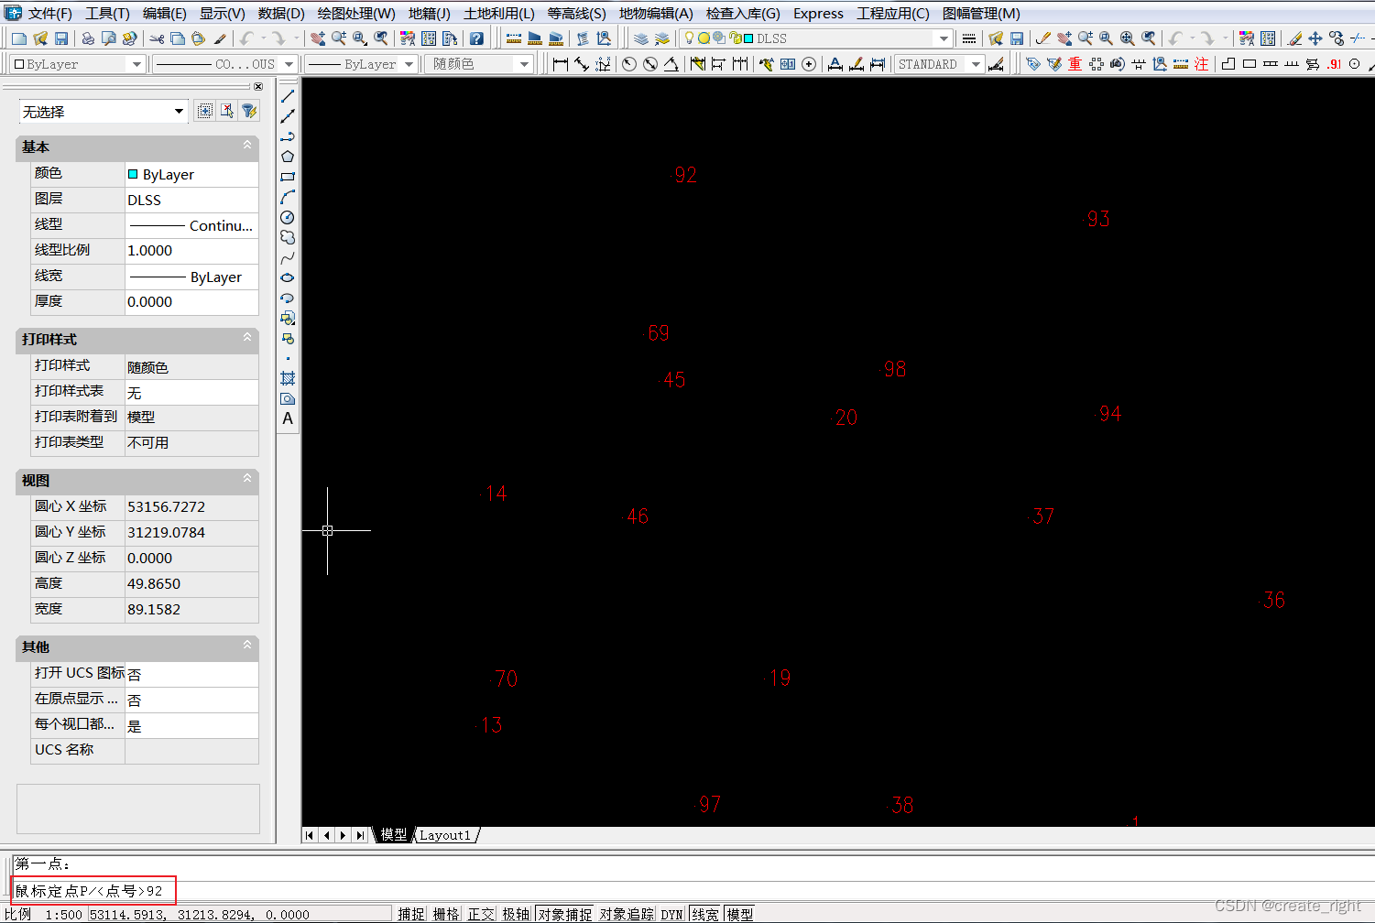Switch to the 模型 tab below the canvas
The height and width of the screenshot is (923, 1375).
point(394,835)
